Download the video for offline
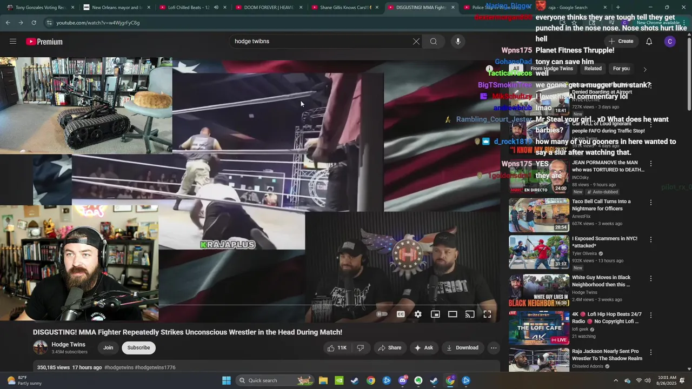692x389 pixels. [x=462, y=348]
